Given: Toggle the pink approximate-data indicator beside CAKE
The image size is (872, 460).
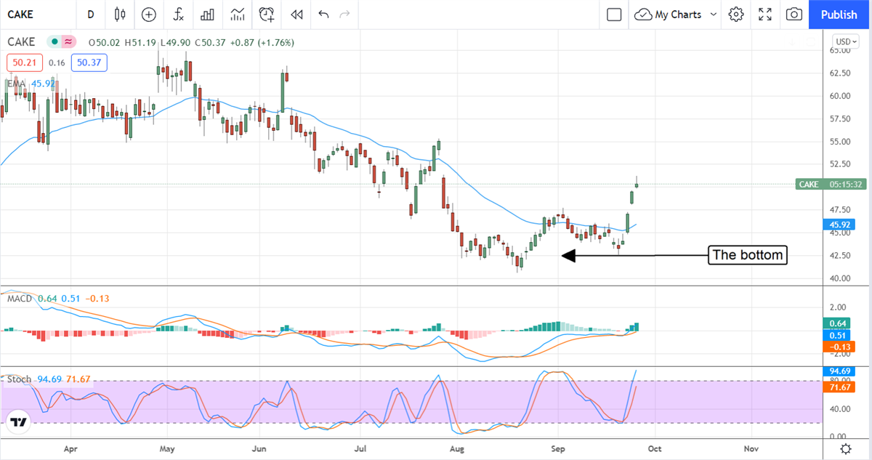Looking at the screenshot, I should pyautogui.click(x=69, y=43).
